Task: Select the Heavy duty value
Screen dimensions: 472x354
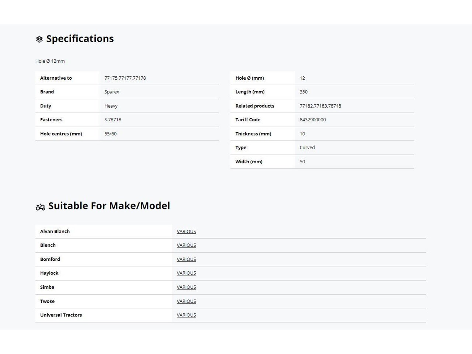Action: click(111, 106)
